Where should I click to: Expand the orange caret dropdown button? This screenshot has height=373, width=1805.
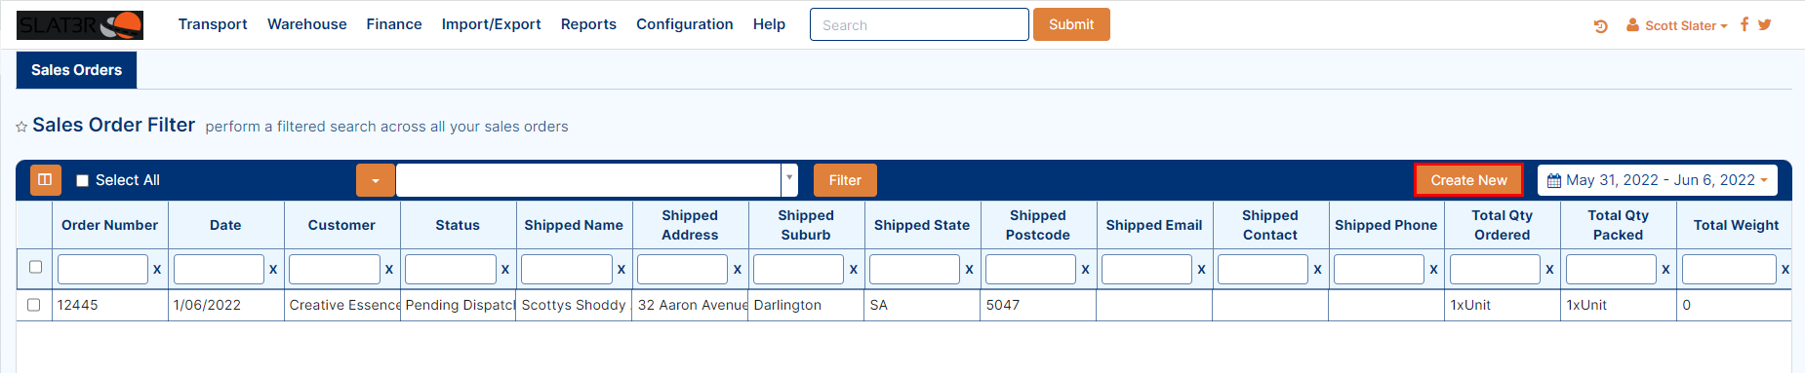tap(376, 180)
